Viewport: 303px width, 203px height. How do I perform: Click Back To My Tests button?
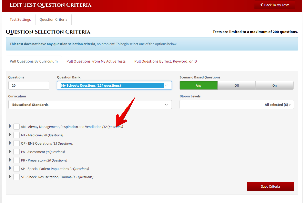[275, 5]
